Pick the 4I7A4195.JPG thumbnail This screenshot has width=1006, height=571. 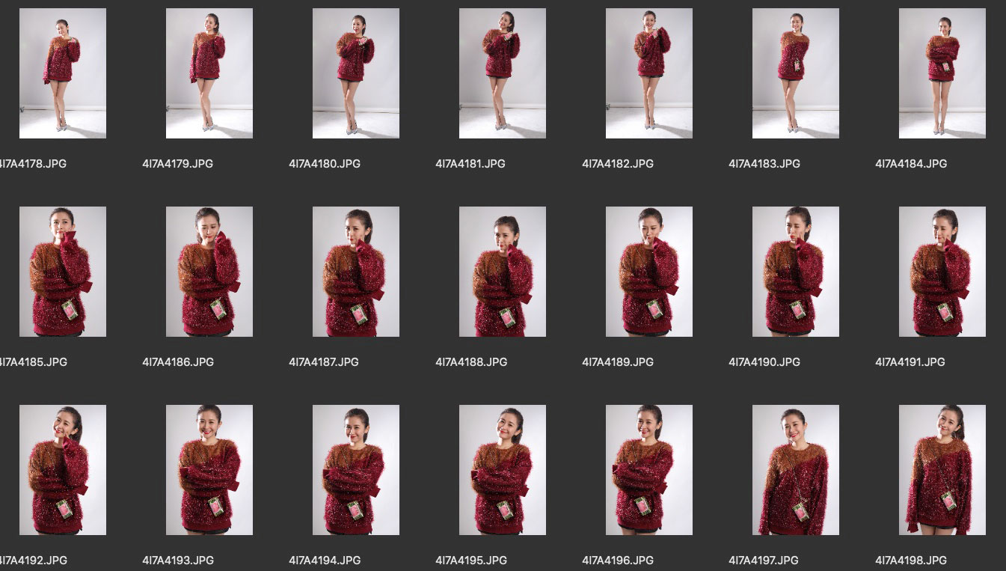pos(502,470)
